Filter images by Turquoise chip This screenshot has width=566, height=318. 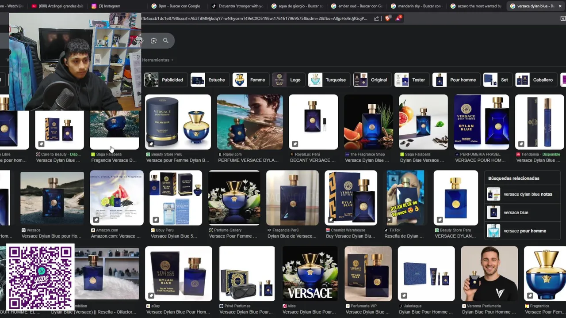(x=328, y=80)
